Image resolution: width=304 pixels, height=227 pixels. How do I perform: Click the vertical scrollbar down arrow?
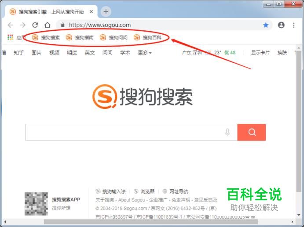[299, 215]
